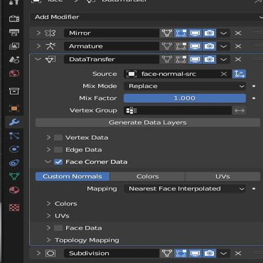Click the DataTransfer modifier name field
The height and width of the screenshot is (263, 263).
[112, 59]
